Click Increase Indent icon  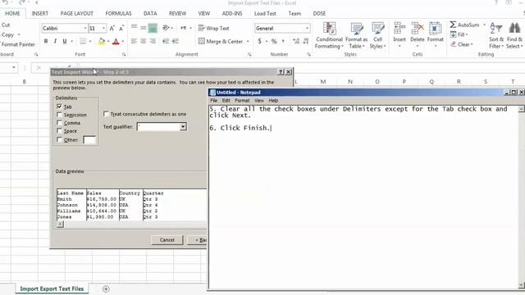[x=175, y=41]
